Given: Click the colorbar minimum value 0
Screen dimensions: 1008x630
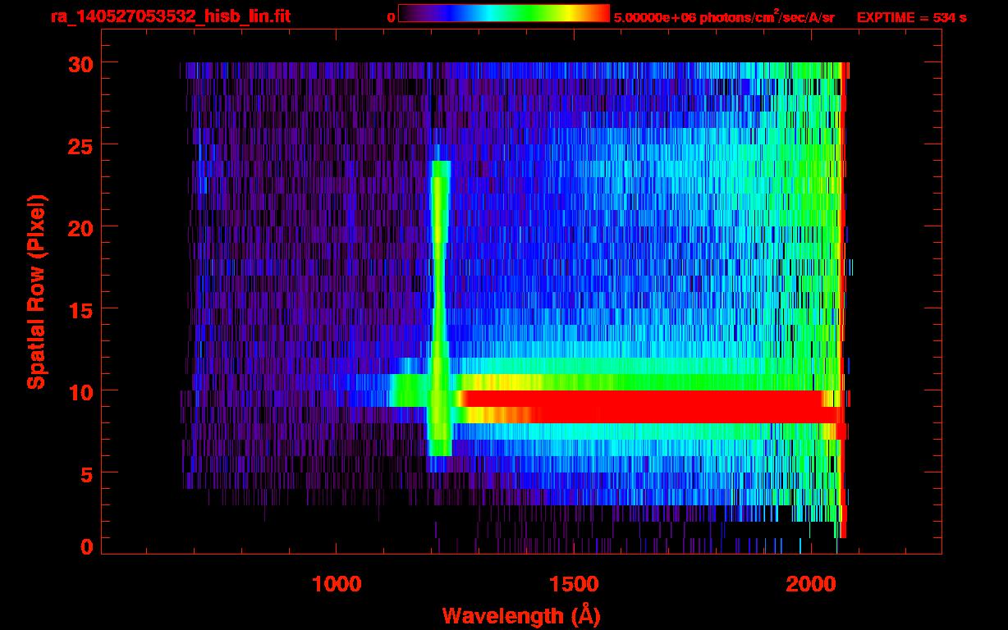Looking at the screenshot, I should pos(391,17).
